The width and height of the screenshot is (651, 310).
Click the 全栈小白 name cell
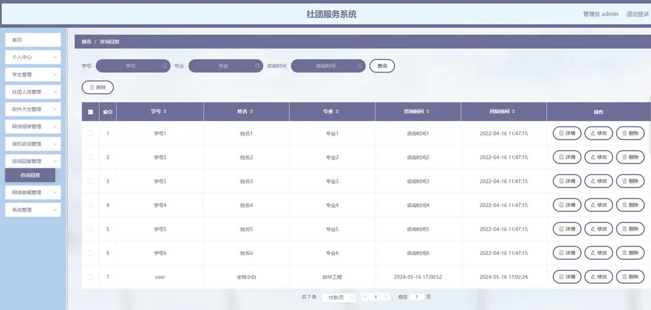[x=246, y=277]
